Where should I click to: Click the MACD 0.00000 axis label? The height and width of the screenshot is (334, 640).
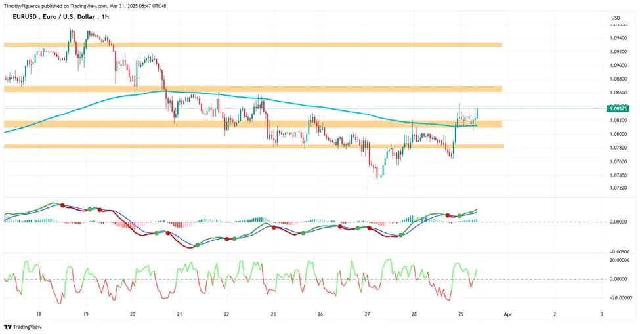(618, 222)
